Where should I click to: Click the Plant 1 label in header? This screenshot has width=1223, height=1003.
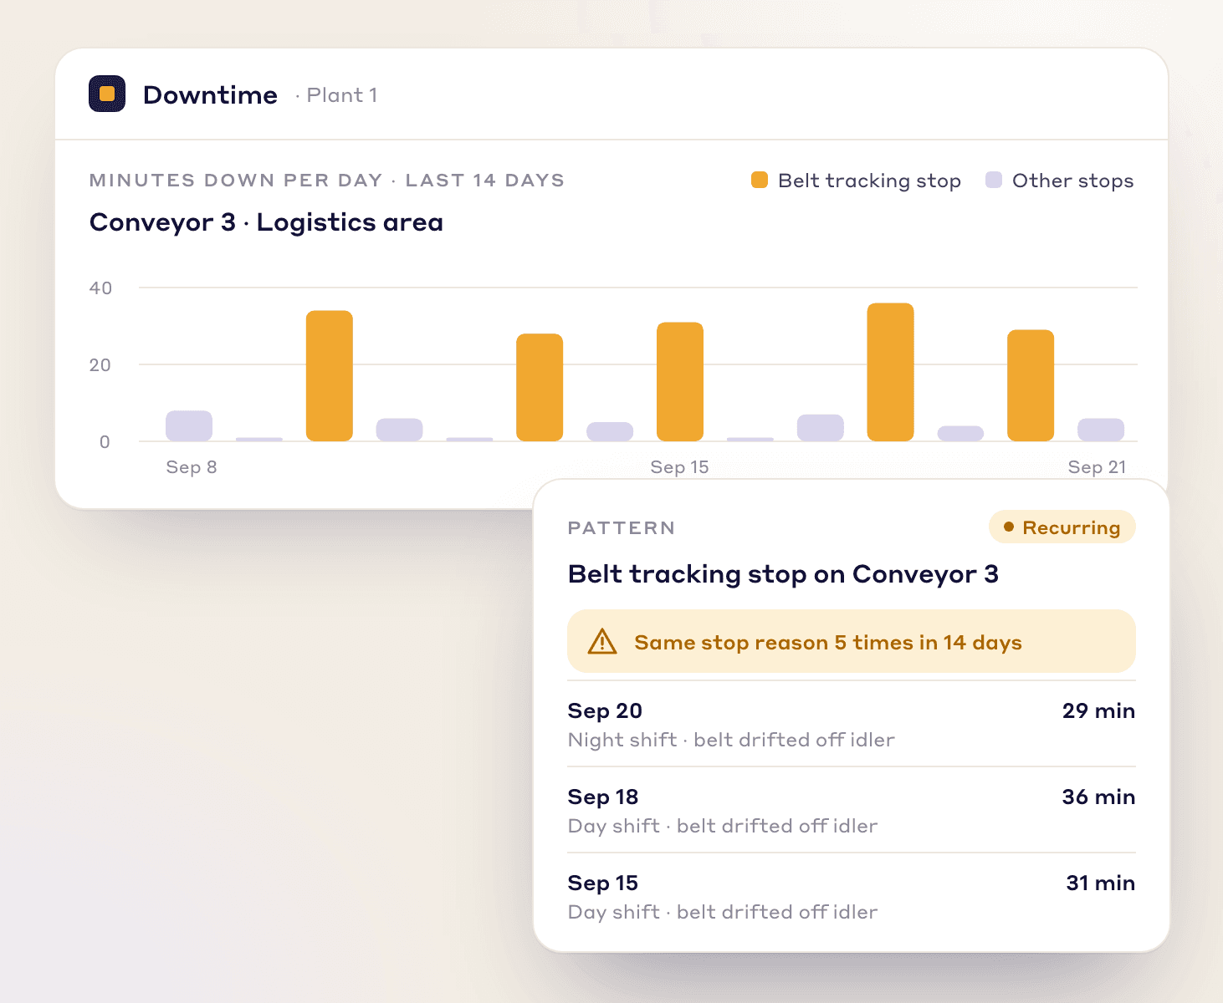pyautogui.click(x=342, y=94)
